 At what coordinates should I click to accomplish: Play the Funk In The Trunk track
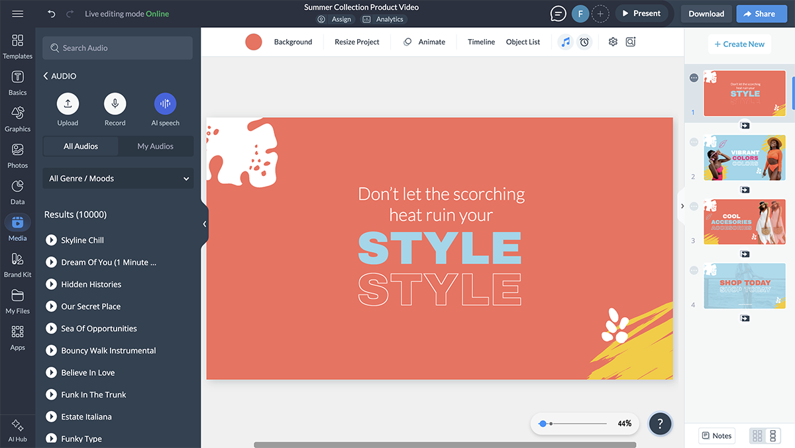click(51, 394)
